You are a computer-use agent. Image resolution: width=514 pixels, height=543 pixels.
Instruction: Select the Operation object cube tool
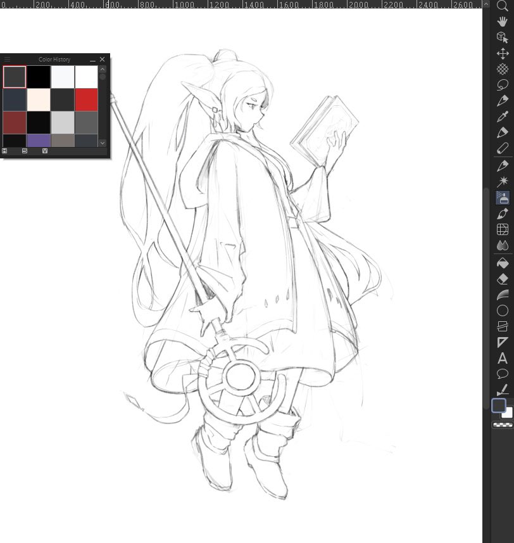[502, 37]
